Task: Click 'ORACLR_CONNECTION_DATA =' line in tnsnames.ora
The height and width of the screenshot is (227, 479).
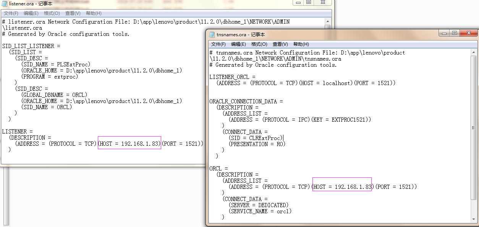Action: coord(246,101)
